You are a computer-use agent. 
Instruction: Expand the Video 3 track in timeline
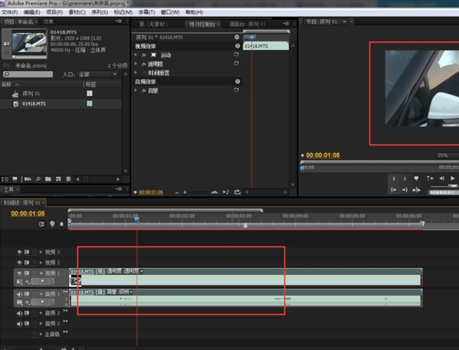click(x=41, y=252)
